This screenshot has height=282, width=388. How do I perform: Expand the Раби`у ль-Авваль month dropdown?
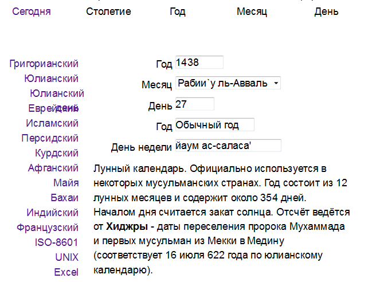point(228,83)
